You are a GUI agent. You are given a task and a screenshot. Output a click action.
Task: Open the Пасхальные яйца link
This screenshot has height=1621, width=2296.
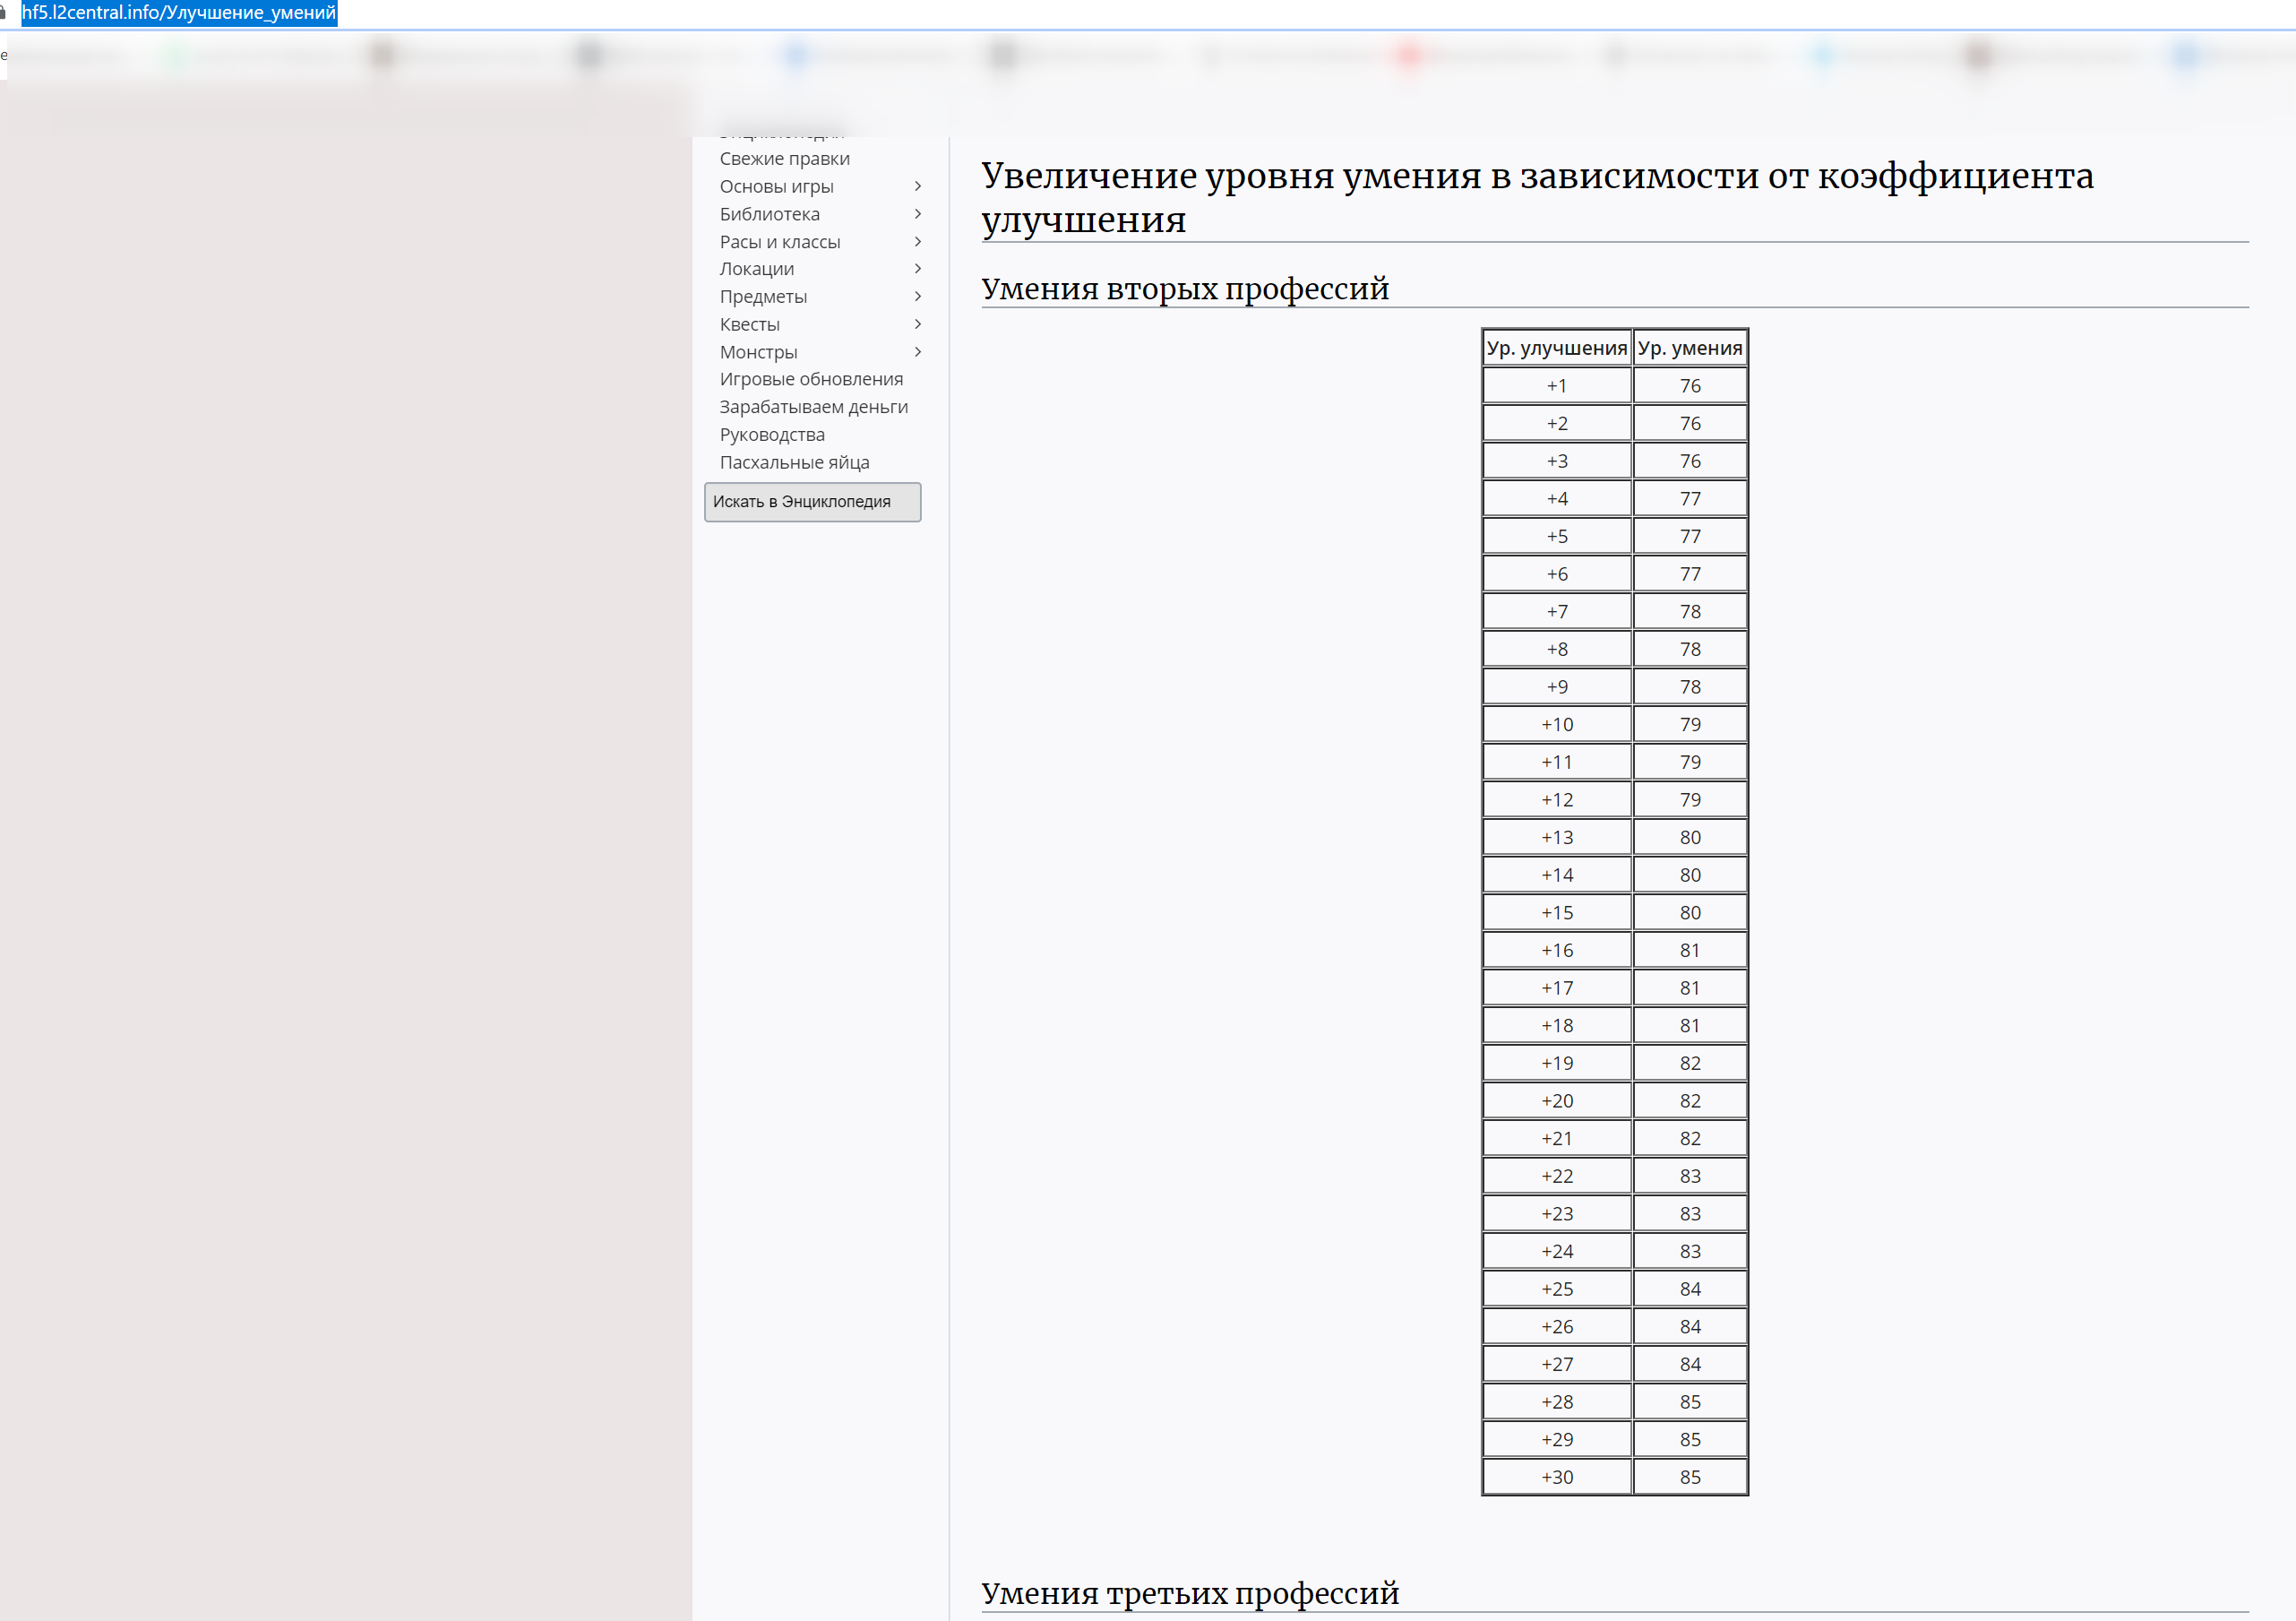pos(794,463)
